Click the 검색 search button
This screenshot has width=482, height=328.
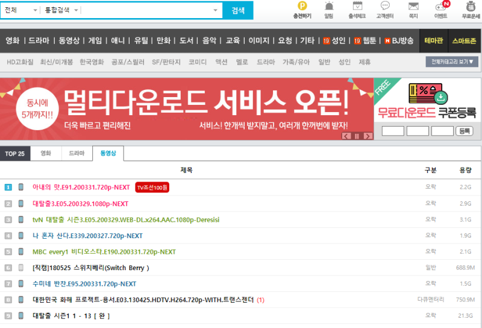(238, 10)
